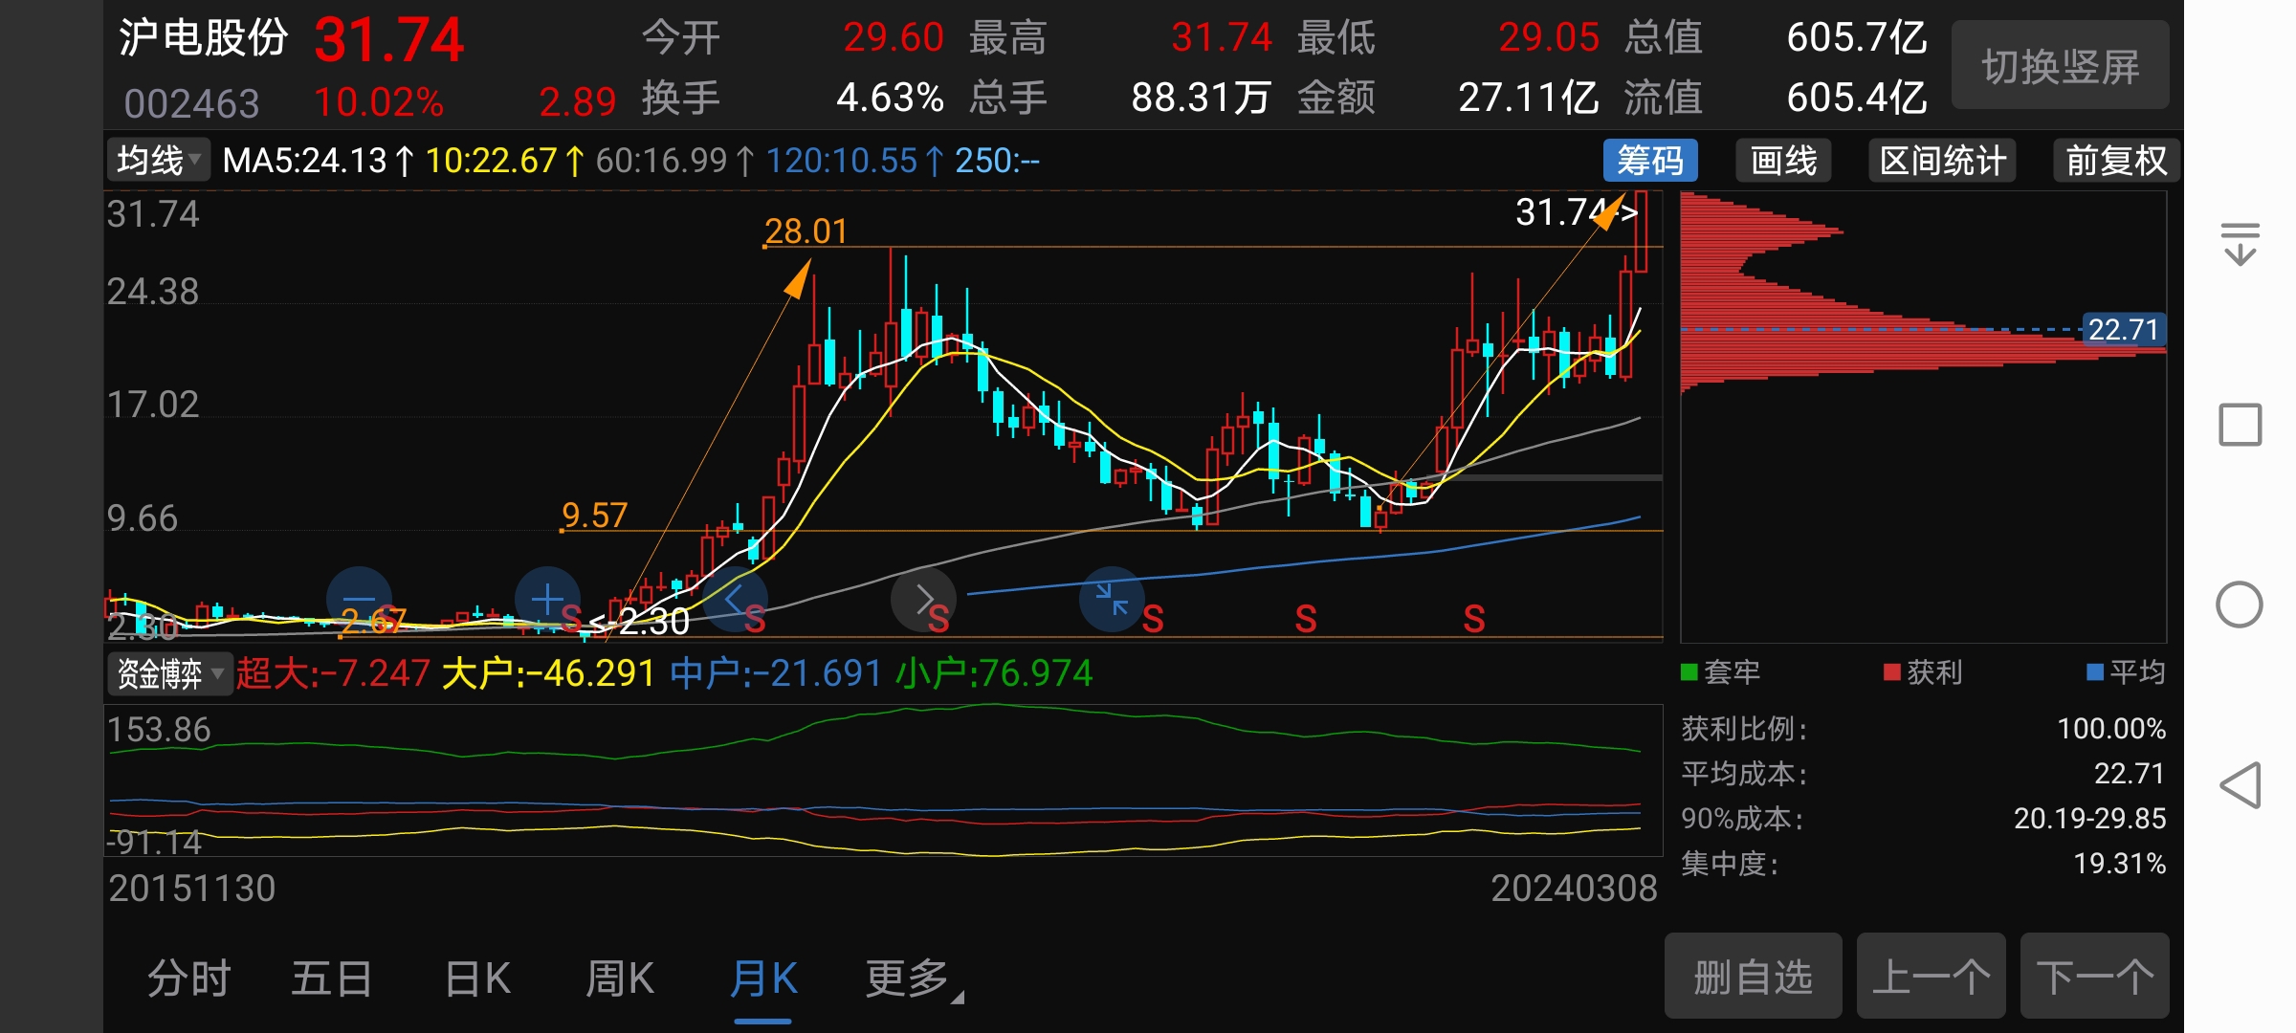
Task: Tap 删自选 to remove from watchlist
Action: coord(1753,977)
